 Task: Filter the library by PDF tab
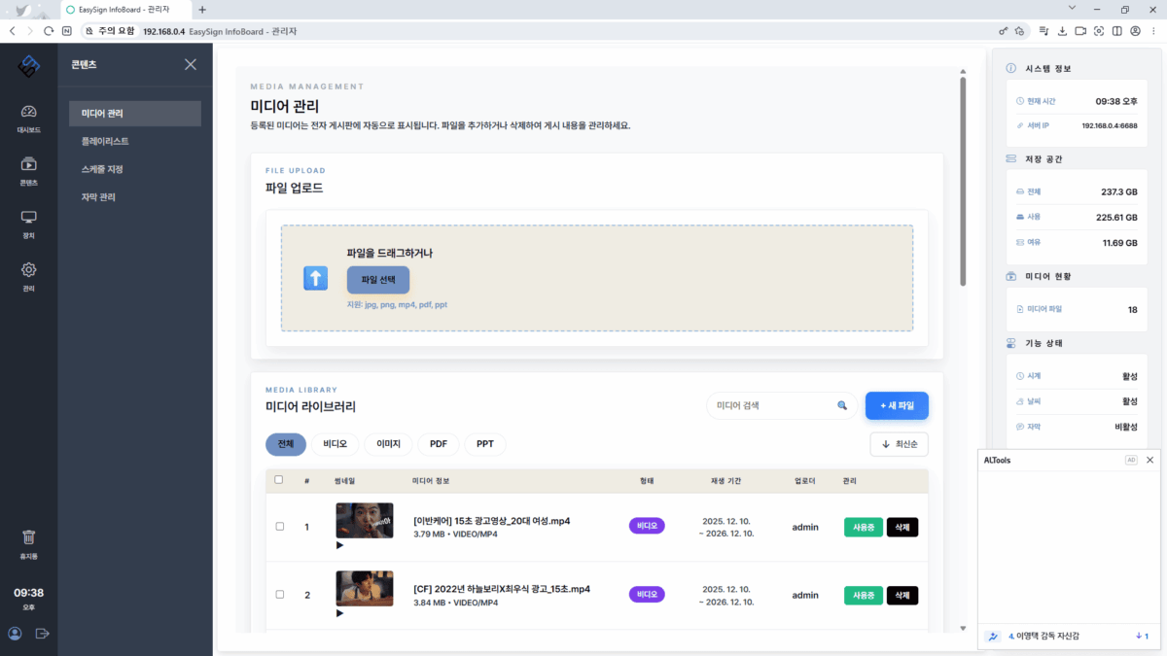[x=438, y=444]
